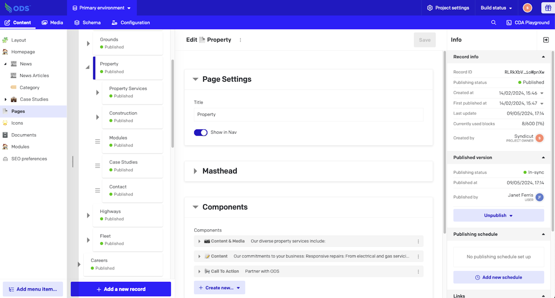The height and width of the screenshot is (298, 555).
Task: Collapse the Publishing schedule section
Action: (x=543, y=234)
